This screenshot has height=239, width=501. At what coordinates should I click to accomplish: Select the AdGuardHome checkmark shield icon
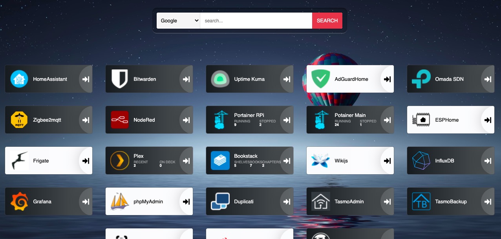pyautogui.click(x=321, y=79)
